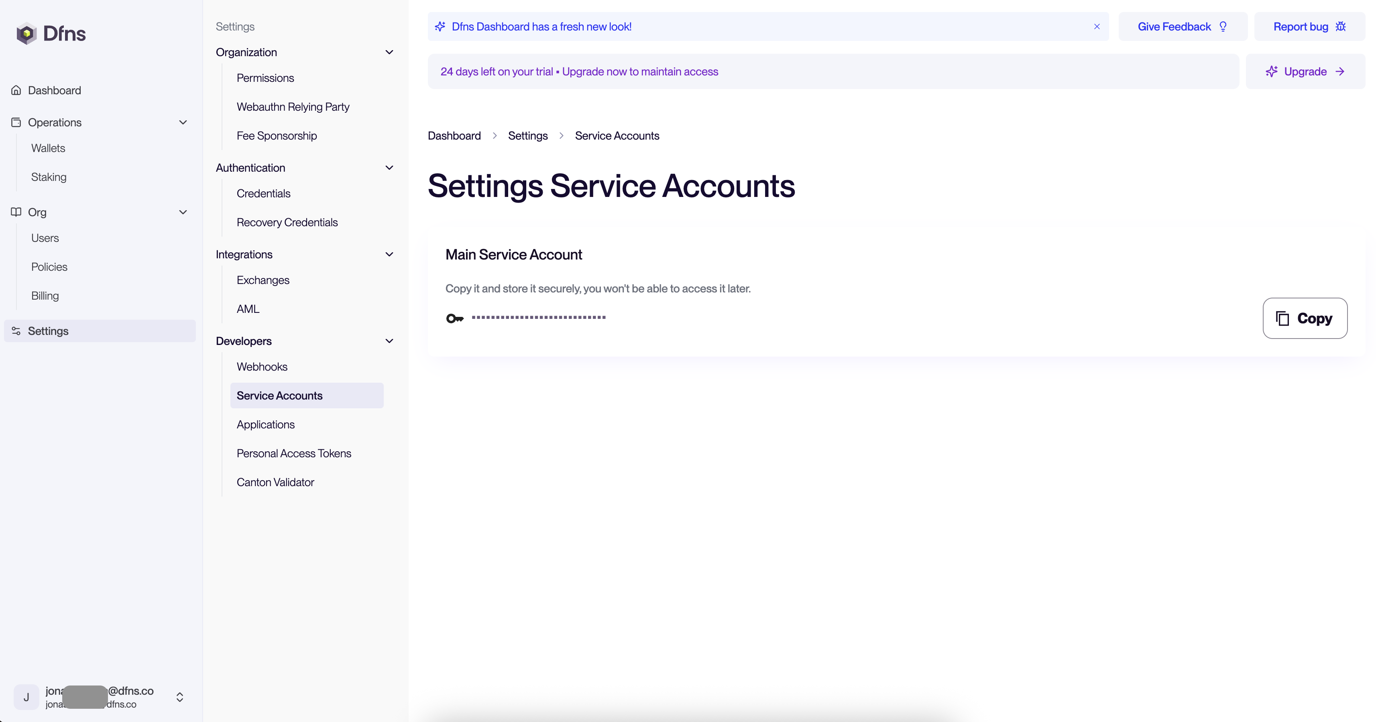Click the Upgrade button

pyautogui.click(x=1305, y=71)
